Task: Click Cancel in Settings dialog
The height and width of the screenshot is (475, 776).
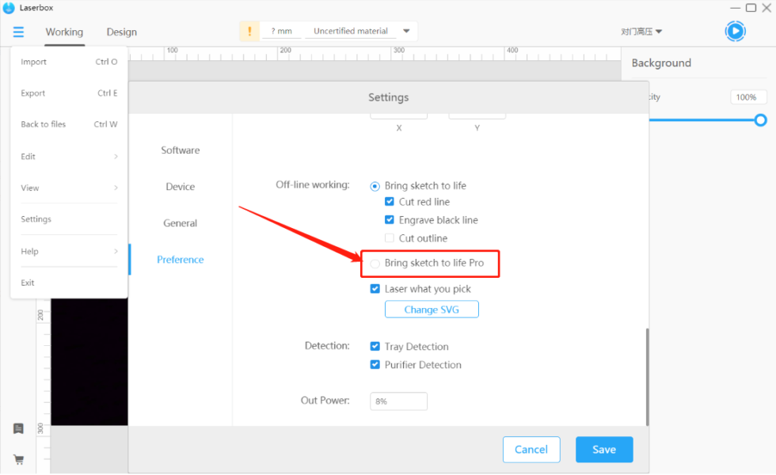Action: pyautogui.click(x=531, y=450)
